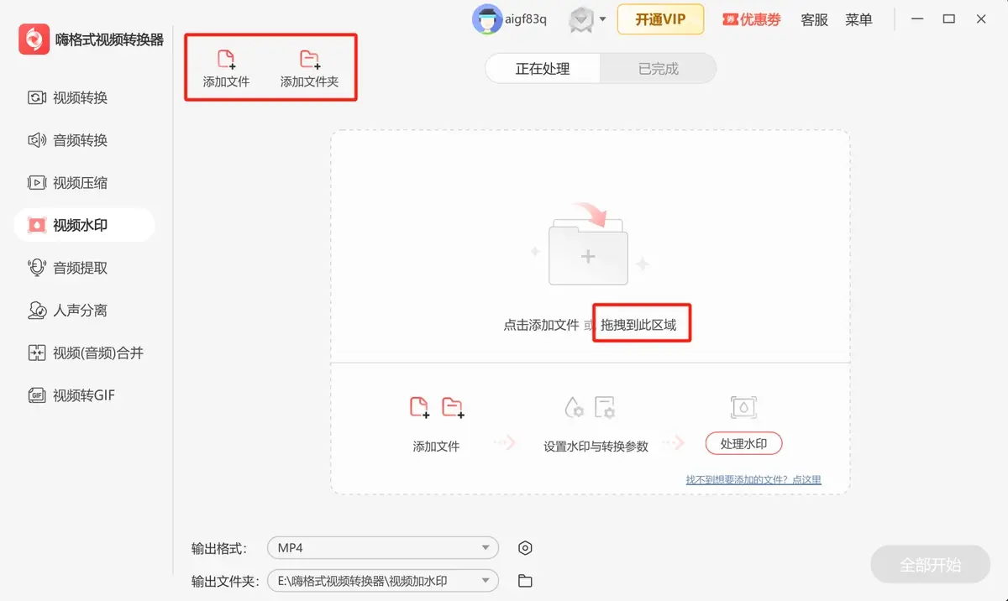1008x601 pixels.
Task: Expand the dropdown arrow beside the medal
Action: [x=602, y=19]
